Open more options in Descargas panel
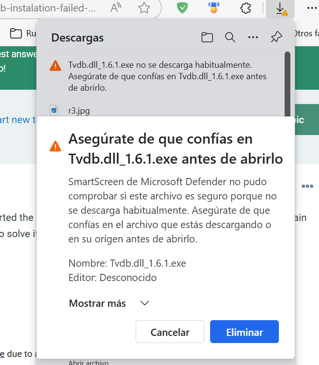 coord(253,37)
